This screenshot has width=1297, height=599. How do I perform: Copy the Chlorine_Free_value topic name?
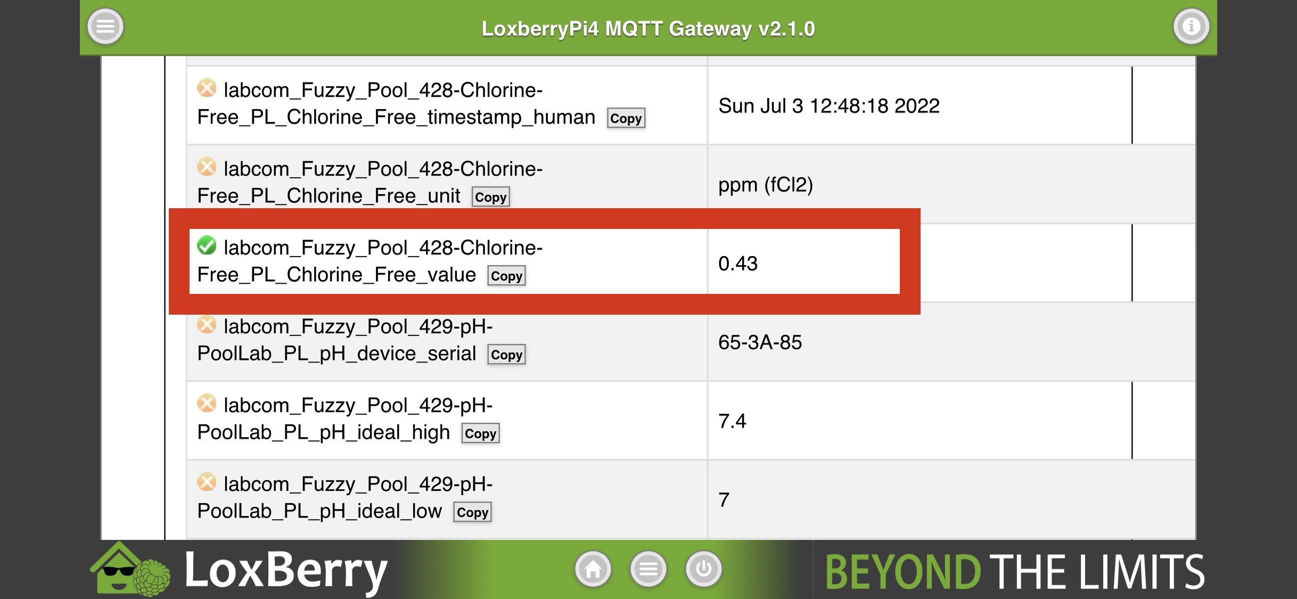pos(506,276)
